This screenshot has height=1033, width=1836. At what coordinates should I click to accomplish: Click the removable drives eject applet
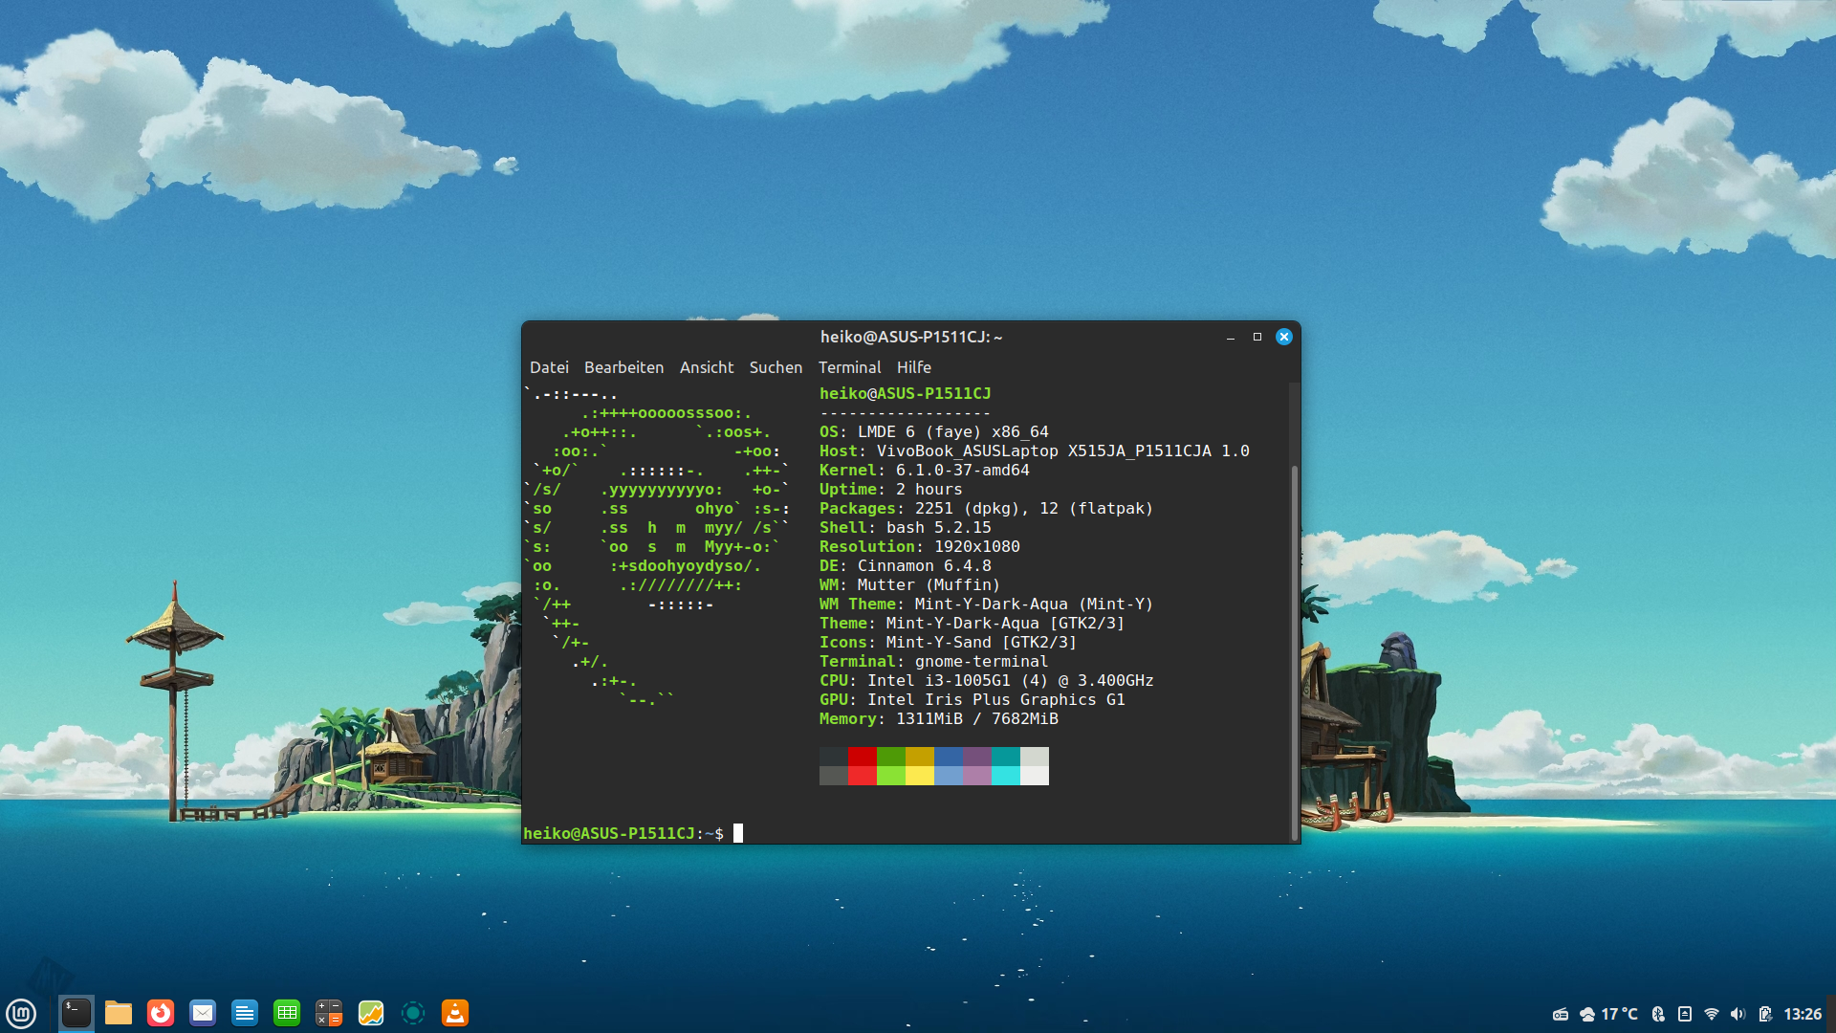(1685, 1014)
